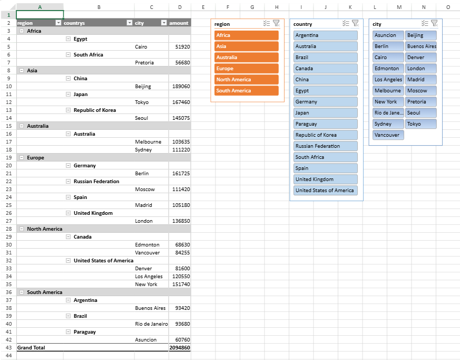Viewport: 460px width, 360px height.
Task: Filter by Argentina in country slicer
Action: tap(325, 35)
